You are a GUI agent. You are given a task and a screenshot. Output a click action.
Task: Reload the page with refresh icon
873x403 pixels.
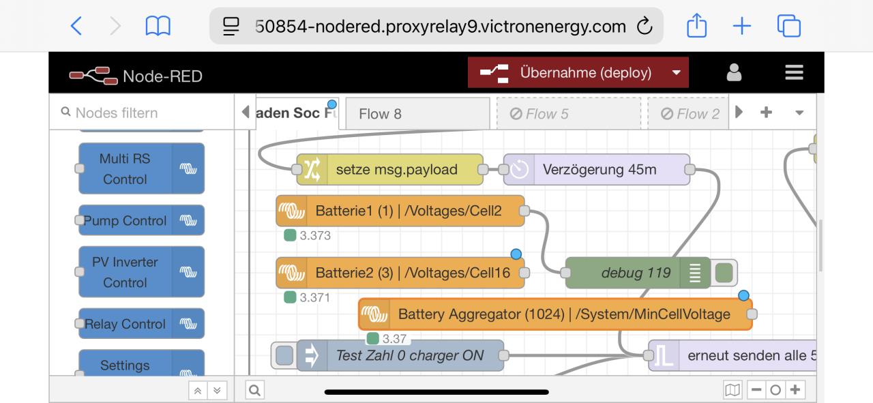(x=644, y=27)
